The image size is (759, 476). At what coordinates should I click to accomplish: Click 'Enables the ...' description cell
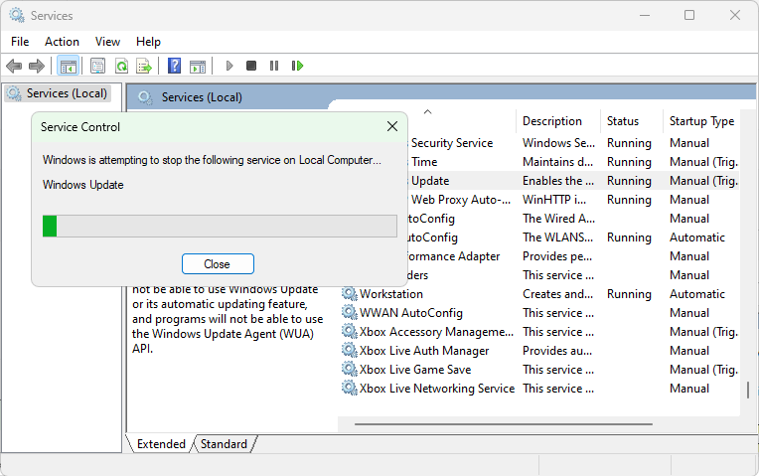click(558, 181)
